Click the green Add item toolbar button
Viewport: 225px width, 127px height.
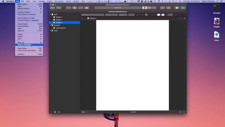pos(68,8)
